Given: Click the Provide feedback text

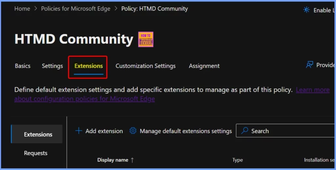Looking at the screenshot, I should point(325,65).
